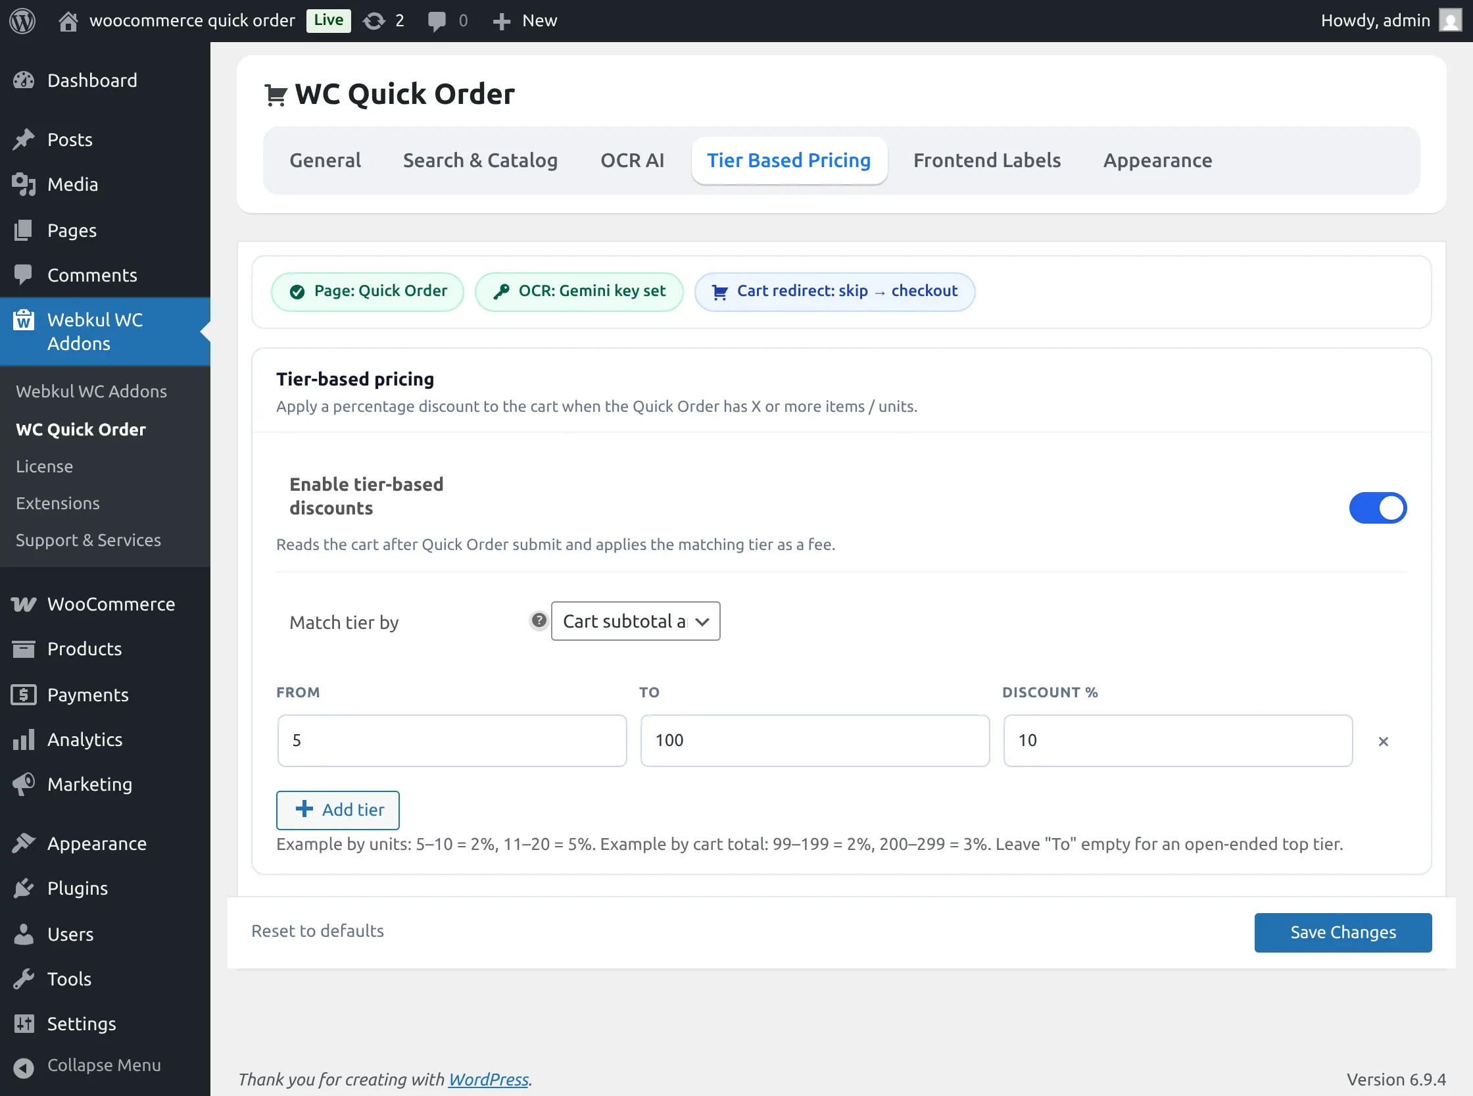Open the Match tier by dropdown
Image resolution: width=1473 pixels, height=1096 pixels.
[x=635, y=621]
